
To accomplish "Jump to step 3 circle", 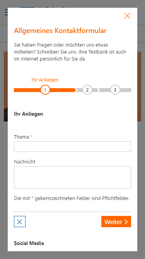I will point(115,90).
